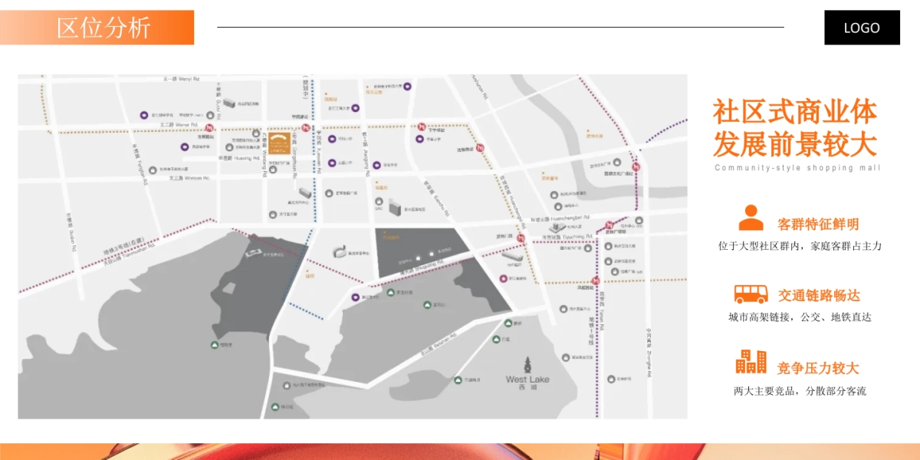
Task: Click the black LOGO box
Action: 862,28
